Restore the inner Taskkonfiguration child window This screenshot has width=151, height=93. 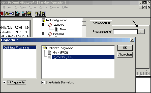tap(144, 7)
